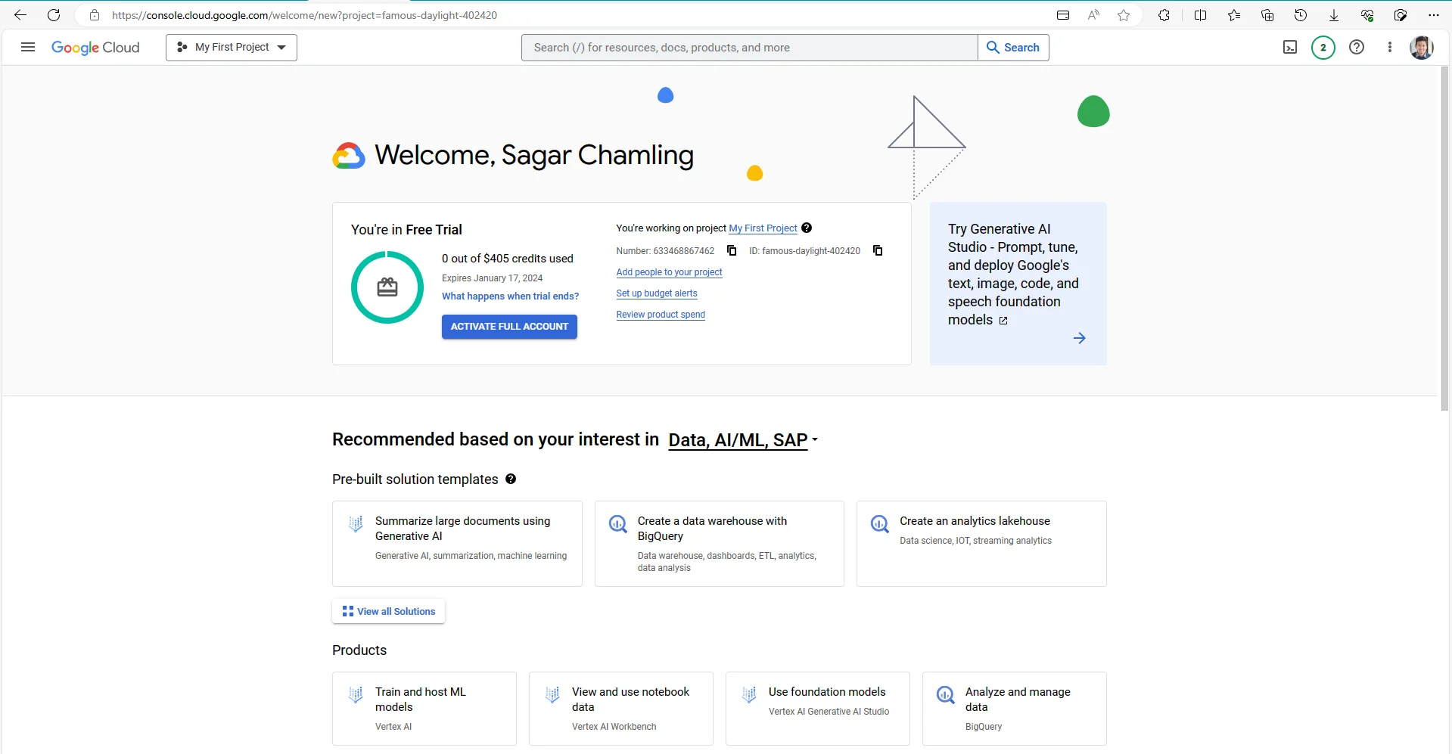Click the 'Welcome, Sagar Chamling' heading
Screen dimensions: 1452x754
pos(534,155)
